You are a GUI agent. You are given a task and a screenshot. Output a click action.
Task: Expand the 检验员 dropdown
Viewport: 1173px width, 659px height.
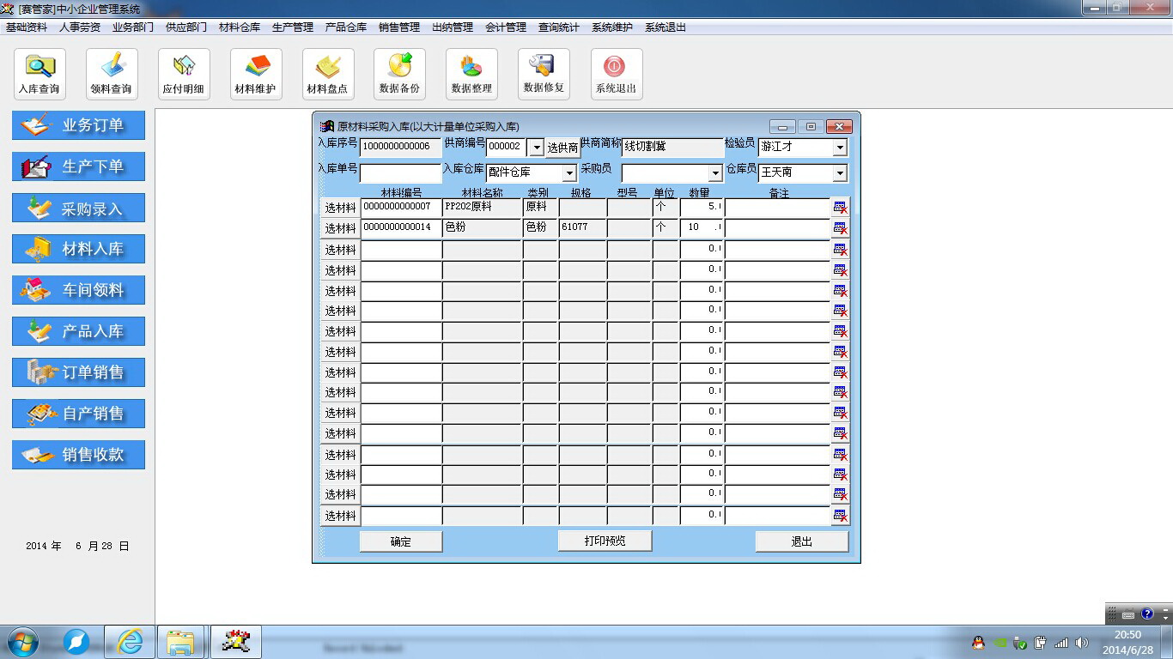pyautogui.click(x=839, y=148)
